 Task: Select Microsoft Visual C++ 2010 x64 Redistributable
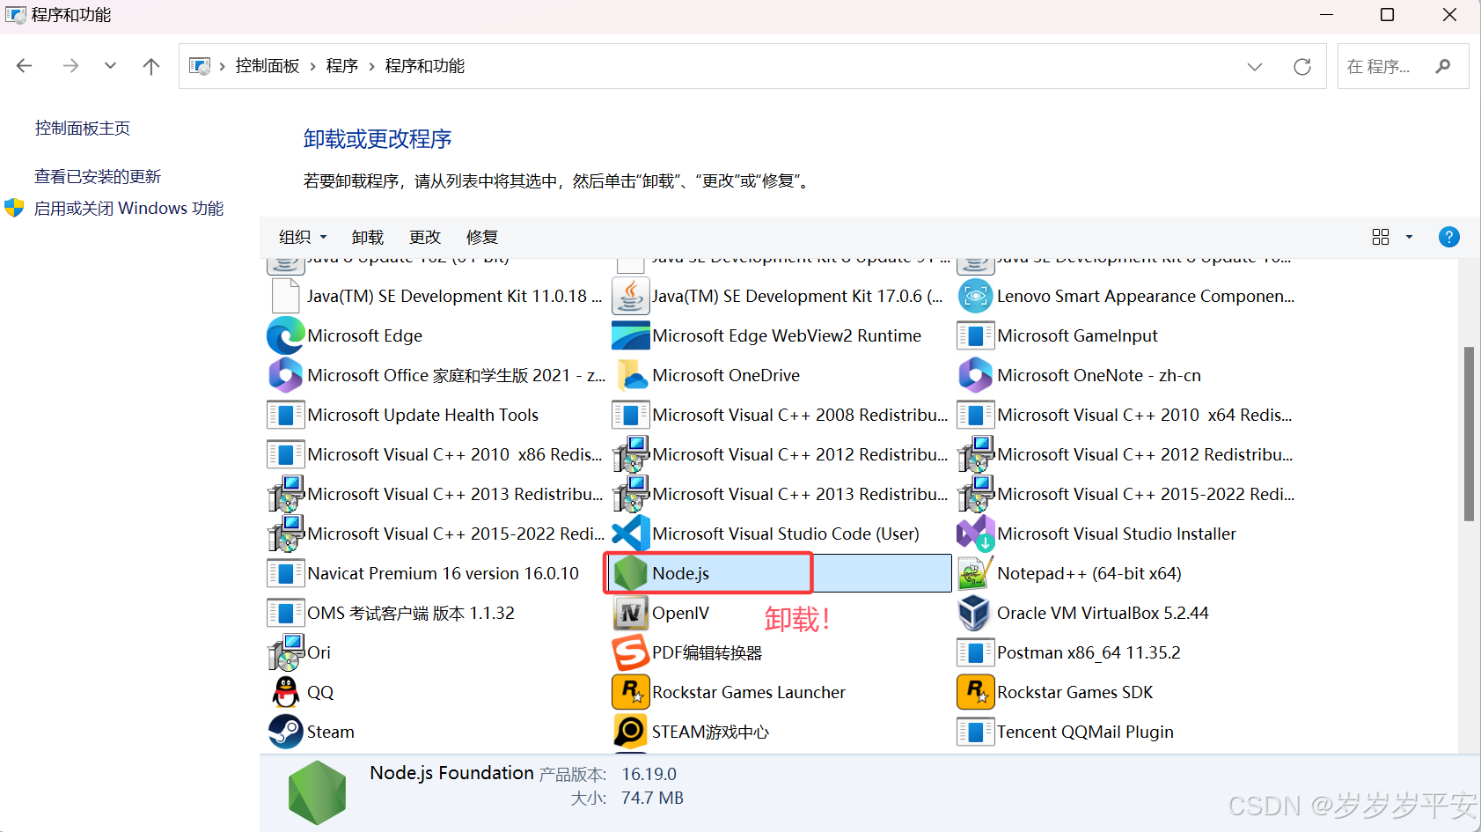pyautogui.click(x=1126, y=415)
